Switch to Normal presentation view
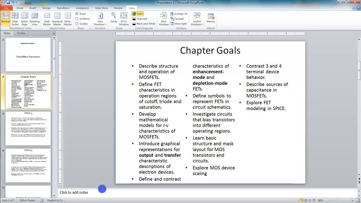Image resolution: width=361 pixels, height=203 pixels. pos(5,19)
